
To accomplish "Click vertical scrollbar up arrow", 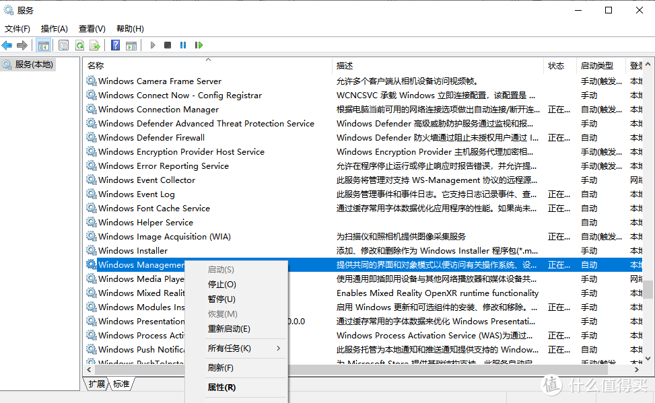I will 648,65.
